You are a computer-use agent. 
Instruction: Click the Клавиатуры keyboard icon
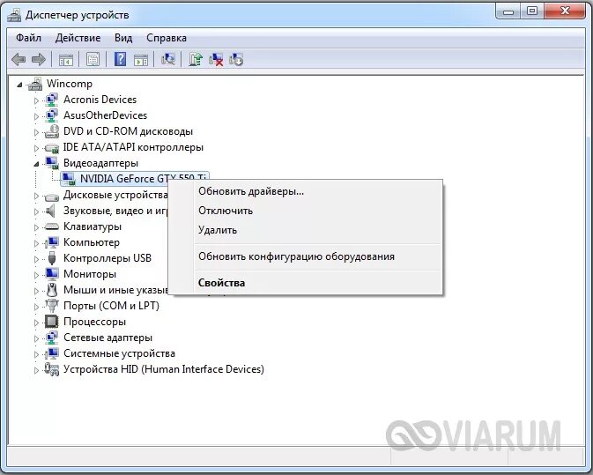coord(52,226)
